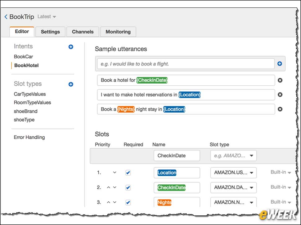Open the AMAZON.US... slot type dropdown
Viewport: 301px width, 225px height.
pyautogui.click(x=233, y=173)
